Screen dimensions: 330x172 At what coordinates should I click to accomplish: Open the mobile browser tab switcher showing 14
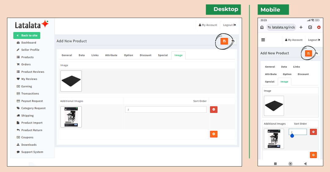click(310, 27)
